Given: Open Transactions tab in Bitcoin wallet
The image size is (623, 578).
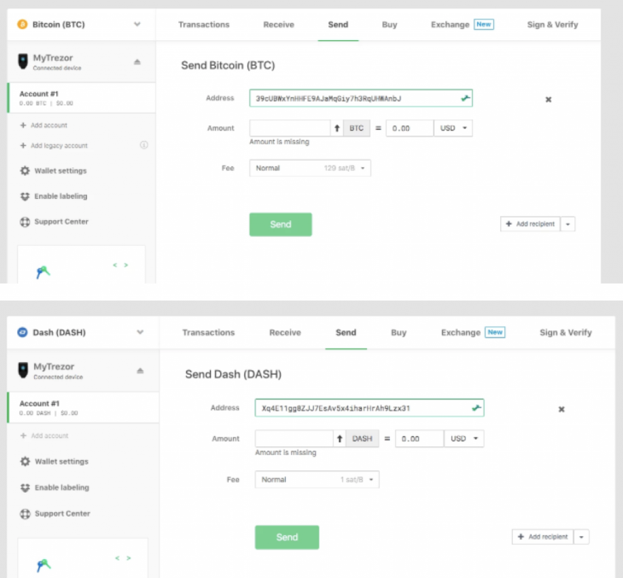Looking at the screenshot, I should pyautogui.click(x=204, y=24).
